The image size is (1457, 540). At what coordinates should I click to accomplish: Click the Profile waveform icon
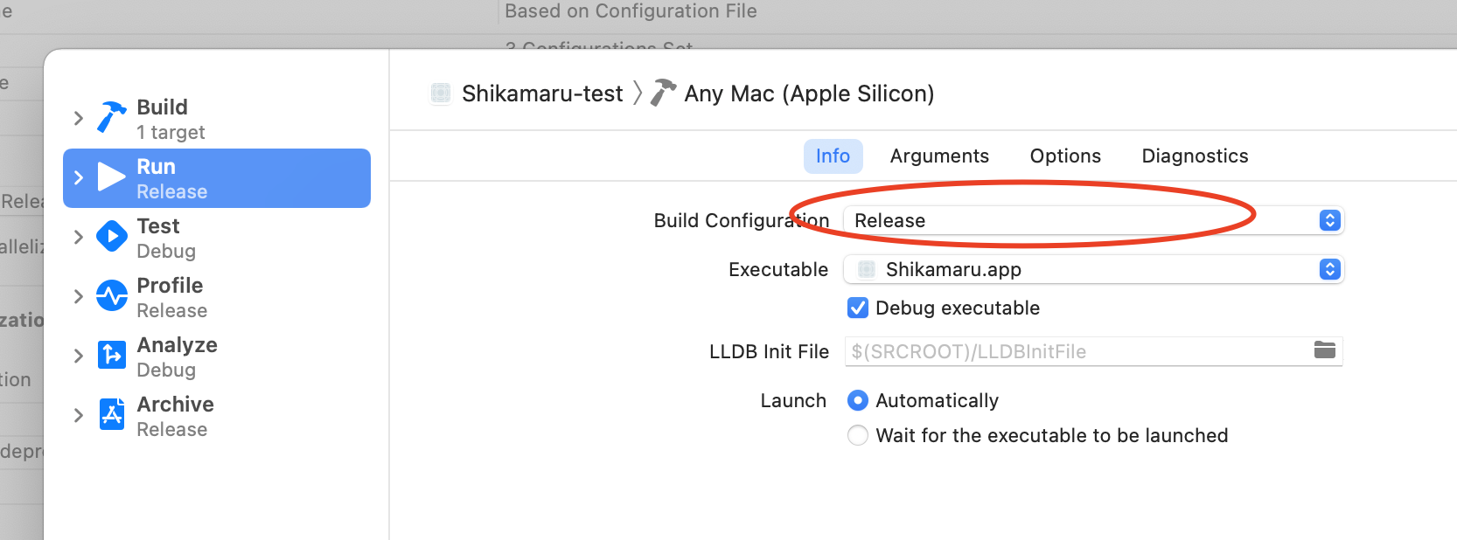[x=111, y=296]
